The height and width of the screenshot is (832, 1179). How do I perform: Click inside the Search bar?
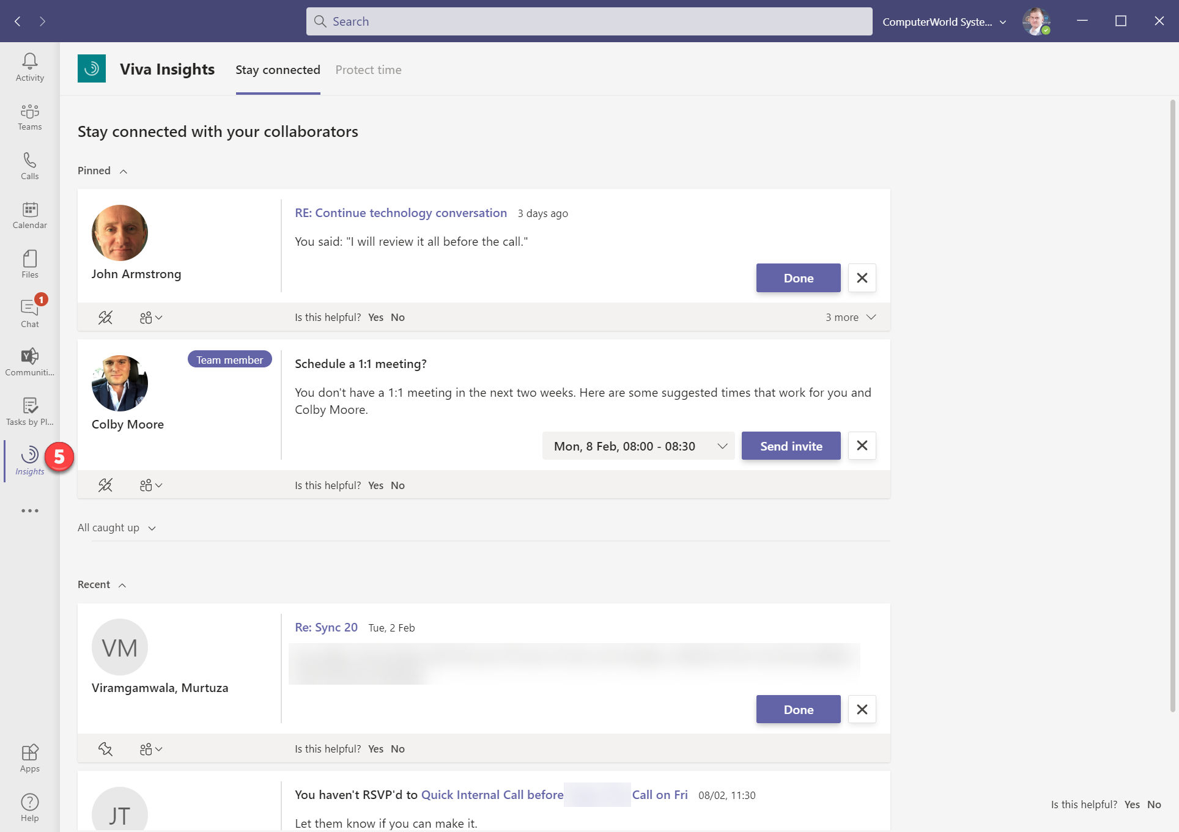[x=588, y=21]
